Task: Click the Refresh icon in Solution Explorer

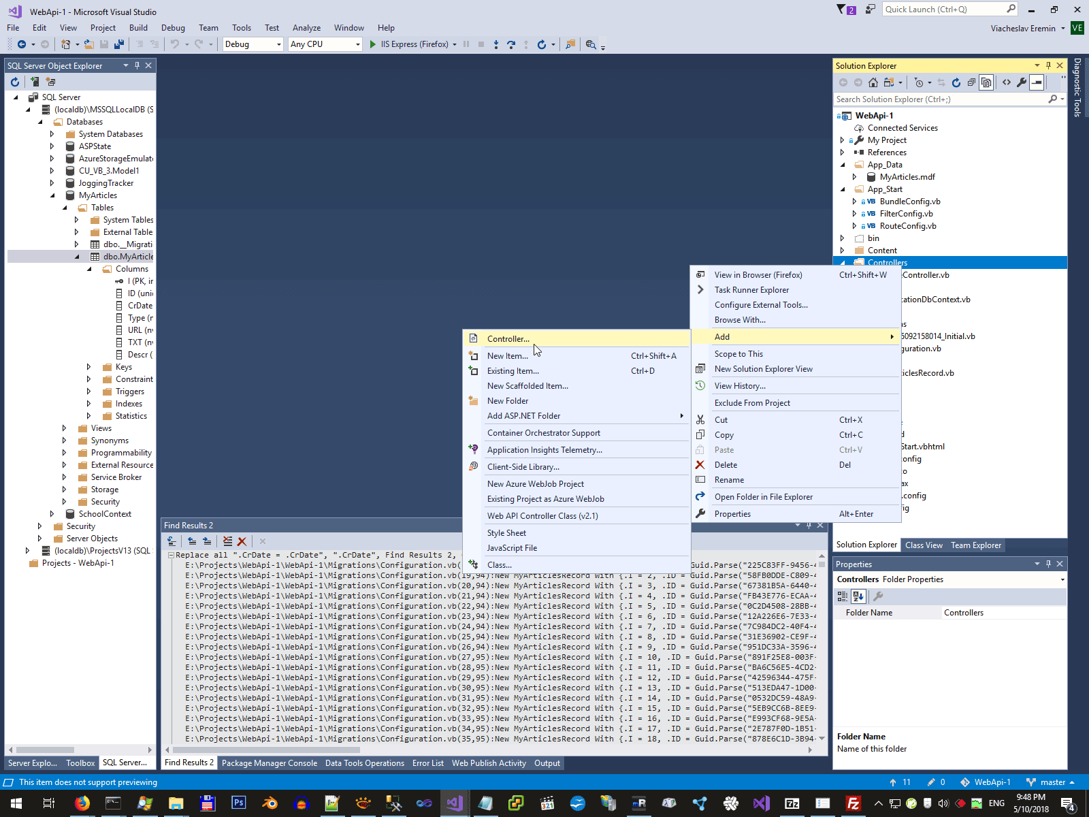Action: pyautogui.click(x=956, y=82)
